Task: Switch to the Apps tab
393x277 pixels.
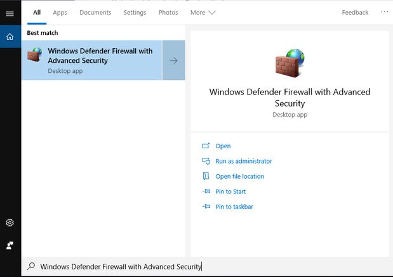Action: [60, 13]
